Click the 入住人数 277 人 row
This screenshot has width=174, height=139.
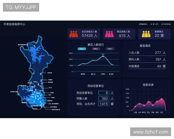click(x=147, y=53)
